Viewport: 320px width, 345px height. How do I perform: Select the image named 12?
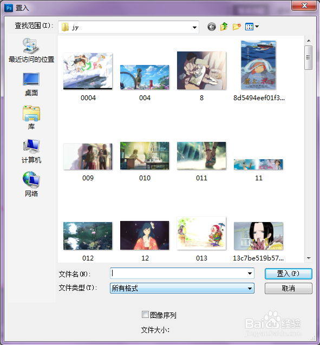145,236
